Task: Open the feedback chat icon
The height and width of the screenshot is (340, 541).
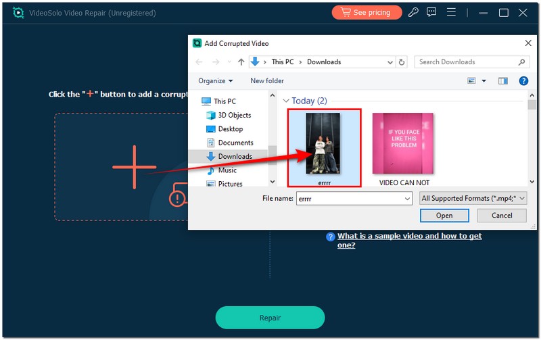Action: (x=431, y=12)
